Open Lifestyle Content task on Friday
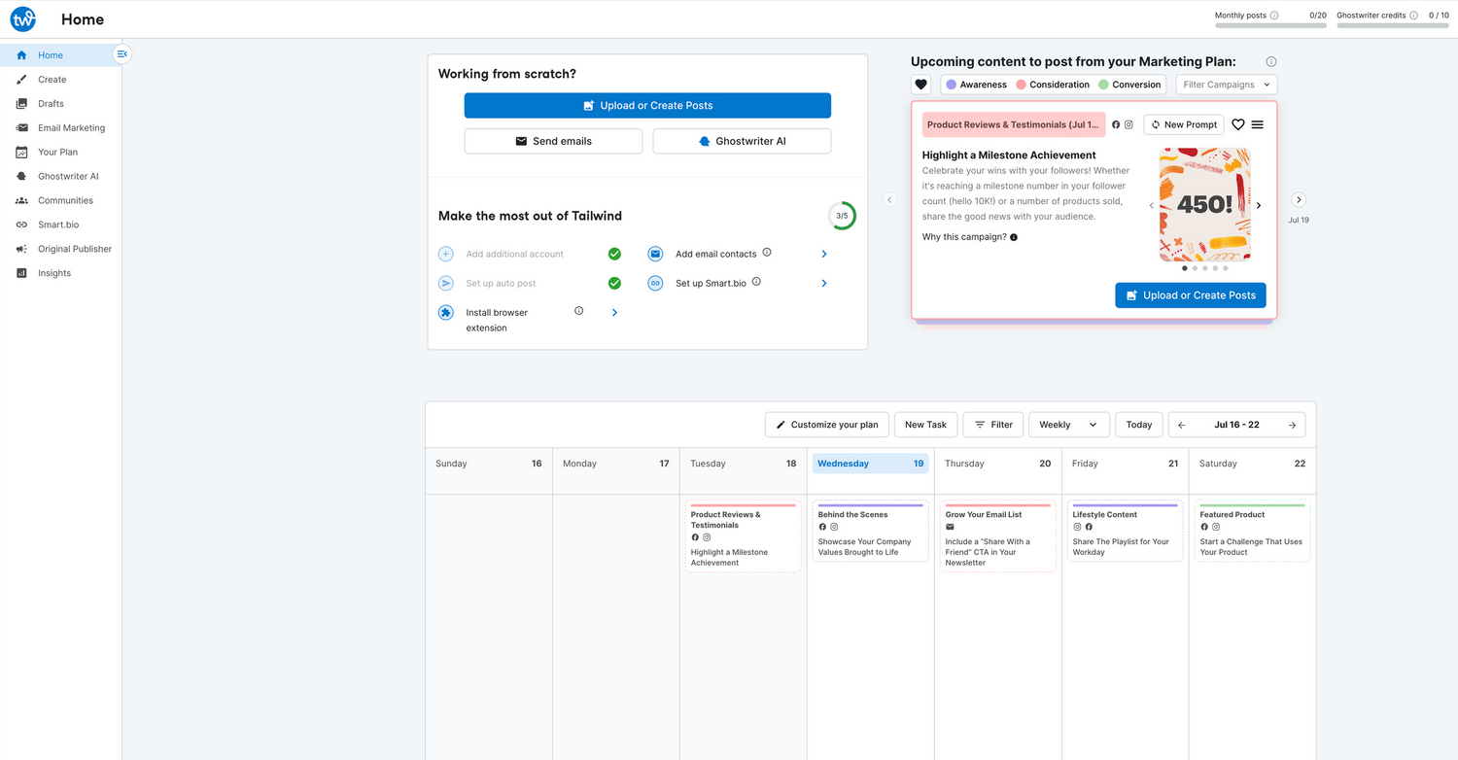Image resolution: width=1458 pixels, height=760 pixels. [x=1125, y=531]
